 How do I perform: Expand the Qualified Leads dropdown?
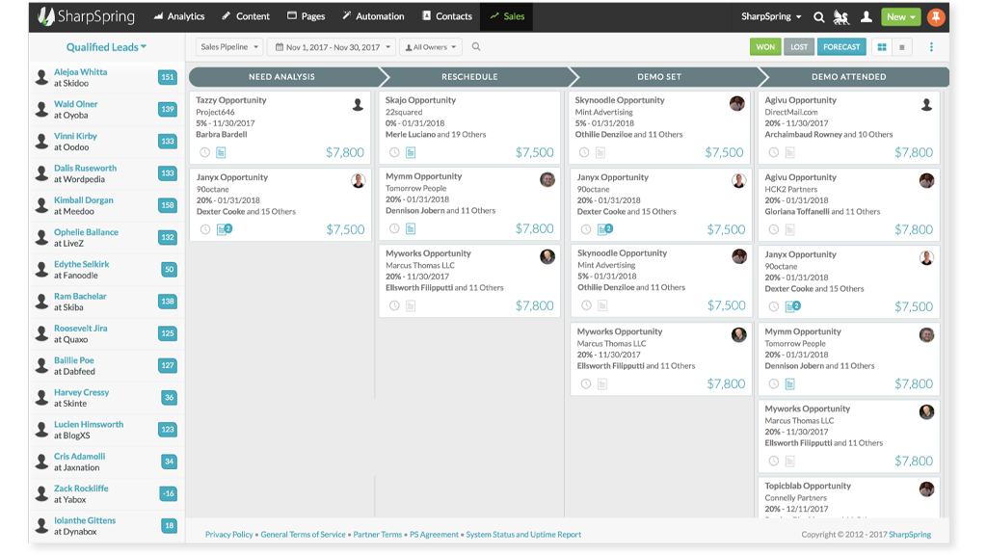tap(106, 47)
